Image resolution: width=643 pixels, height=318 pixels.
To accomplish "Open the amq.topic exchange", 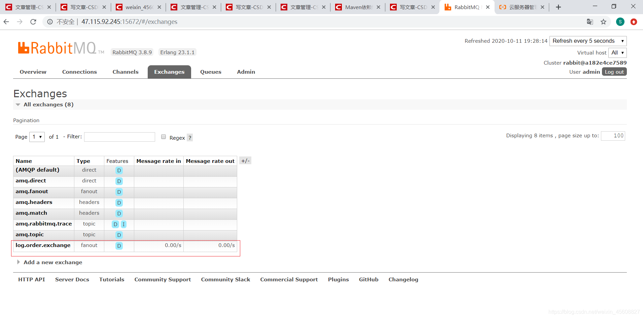I will tap(30, 235).
